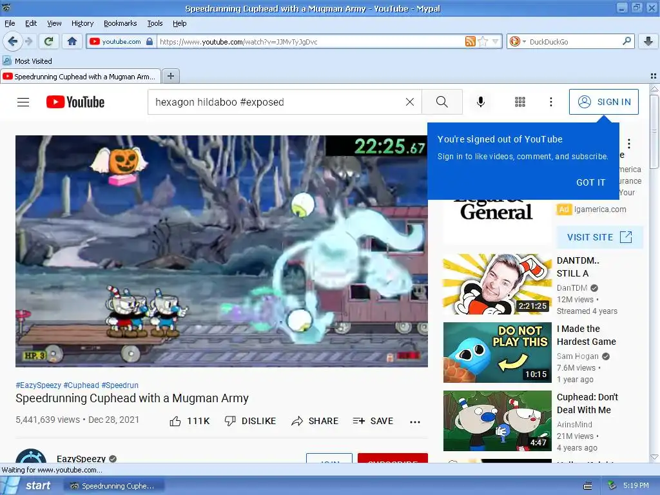Click the scroll down arrow of the page
Image resolution: width=660 pixels, height=495 pixels.
pyautogui.click(x=654, y=457)
